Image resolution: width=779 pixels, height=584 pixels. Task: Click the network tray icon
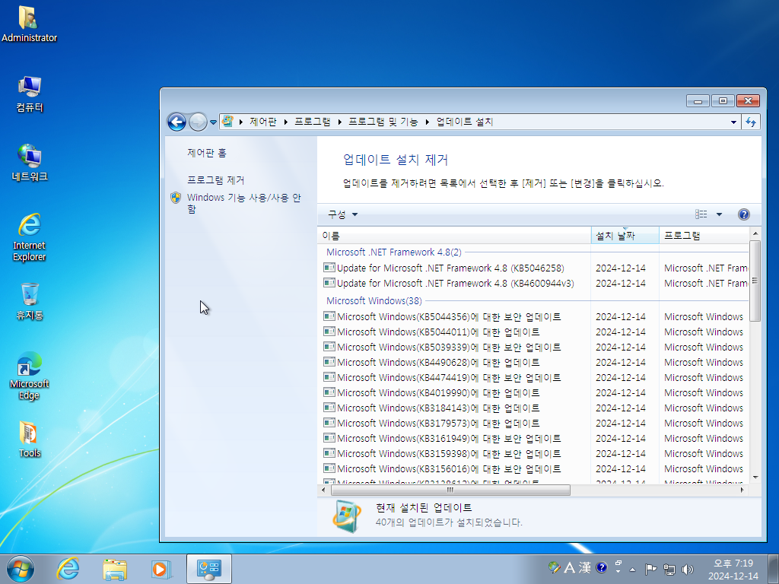tap(669, 569)
